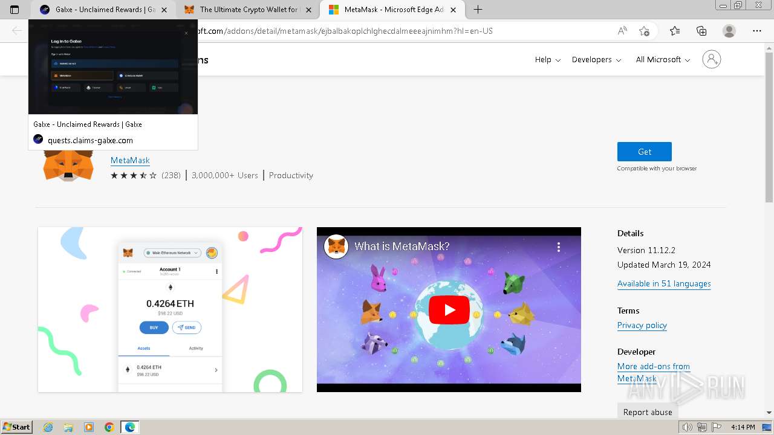
Task: Select the MetaMask Microsoft Edge Add-ons tab
Action: click(392, 10)
